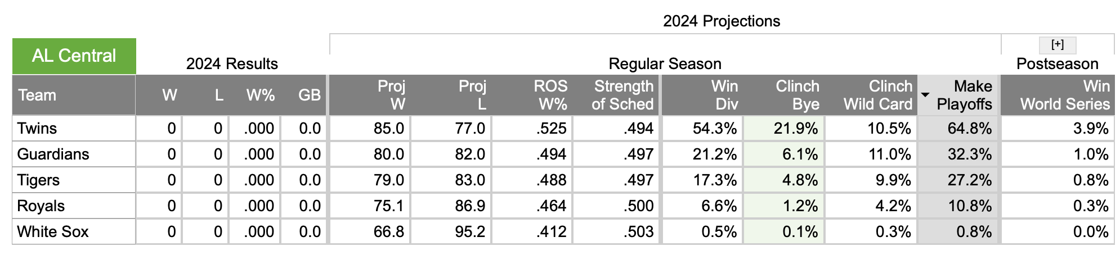Click Twins Make Playoffs 64.8% cell
Screen dimensions: 1120x255
[969, 129]
